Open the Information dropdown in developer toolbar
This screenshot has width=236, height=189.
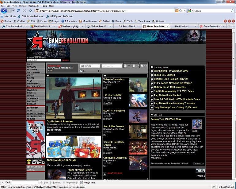(x=70, y=21)
